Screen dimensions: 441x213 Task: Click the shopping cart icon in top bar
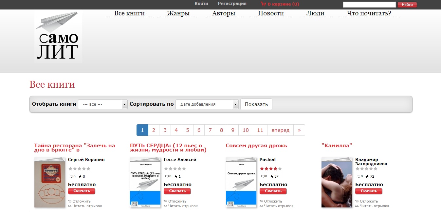tap(263, 4)
